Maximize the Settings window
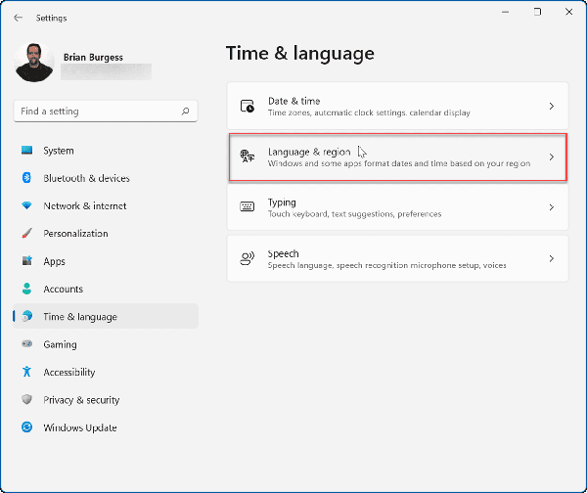The image size is (587, 493). (x=537, y=12)
